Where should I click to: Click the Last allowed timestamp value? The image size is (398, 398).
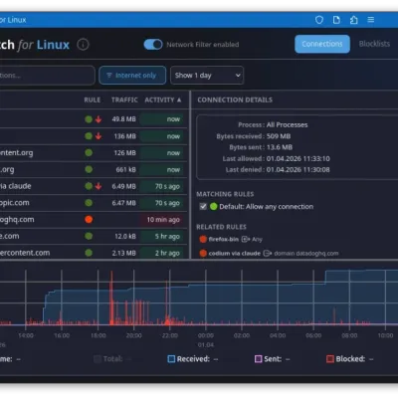298,158
